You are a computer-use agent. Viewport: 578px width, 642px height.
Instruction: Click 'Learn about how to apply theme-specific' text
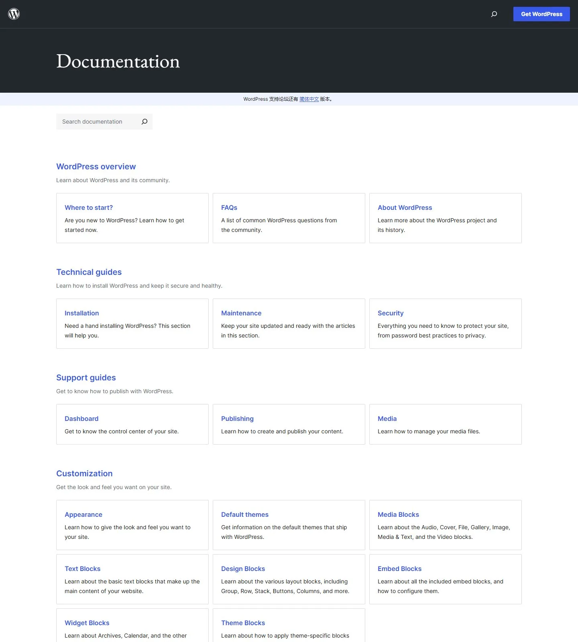[285, 636]
